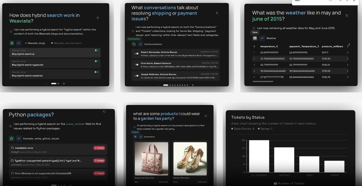Viewport: 362px width, 186px height.
Task: Open code view beside Communications label
Action: [140, 44]
